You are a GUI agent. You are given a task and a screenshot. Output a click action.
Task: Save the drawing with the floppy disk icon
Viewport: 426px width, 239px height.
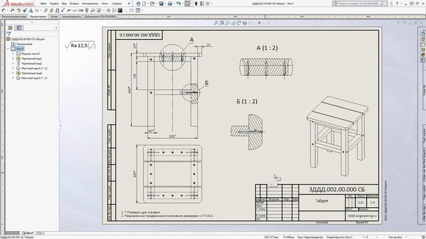[x=161, y=3]
